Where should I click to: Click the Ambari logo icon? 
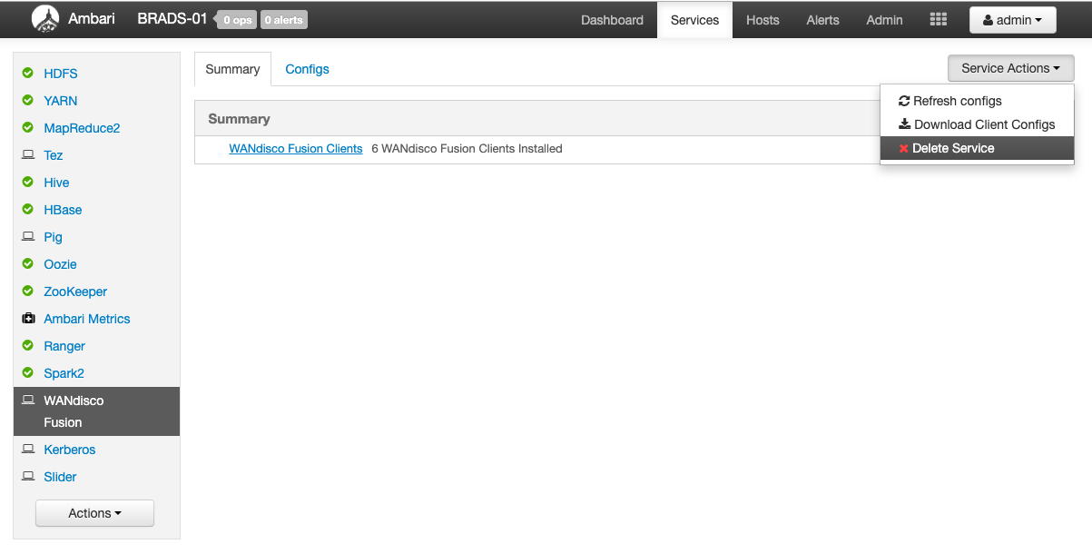click(44, 19)
